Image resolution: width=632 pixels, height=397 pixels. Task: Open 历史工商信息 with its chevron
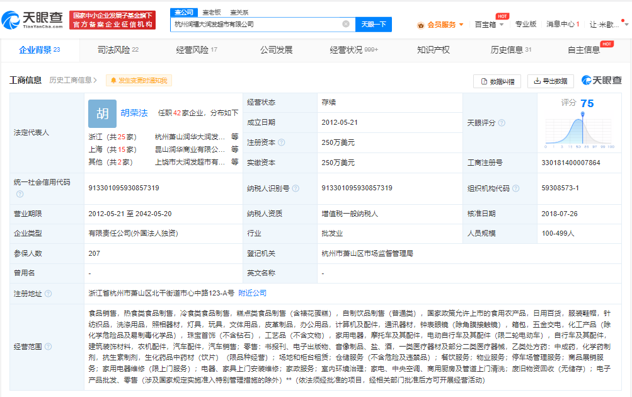(x=73, y=80)
